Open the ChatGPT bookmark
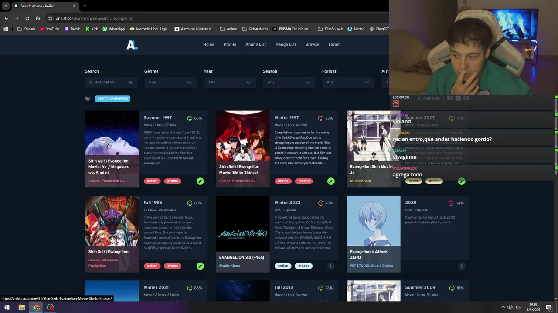This screenshot has height=313, width=558. coord(379,29)
